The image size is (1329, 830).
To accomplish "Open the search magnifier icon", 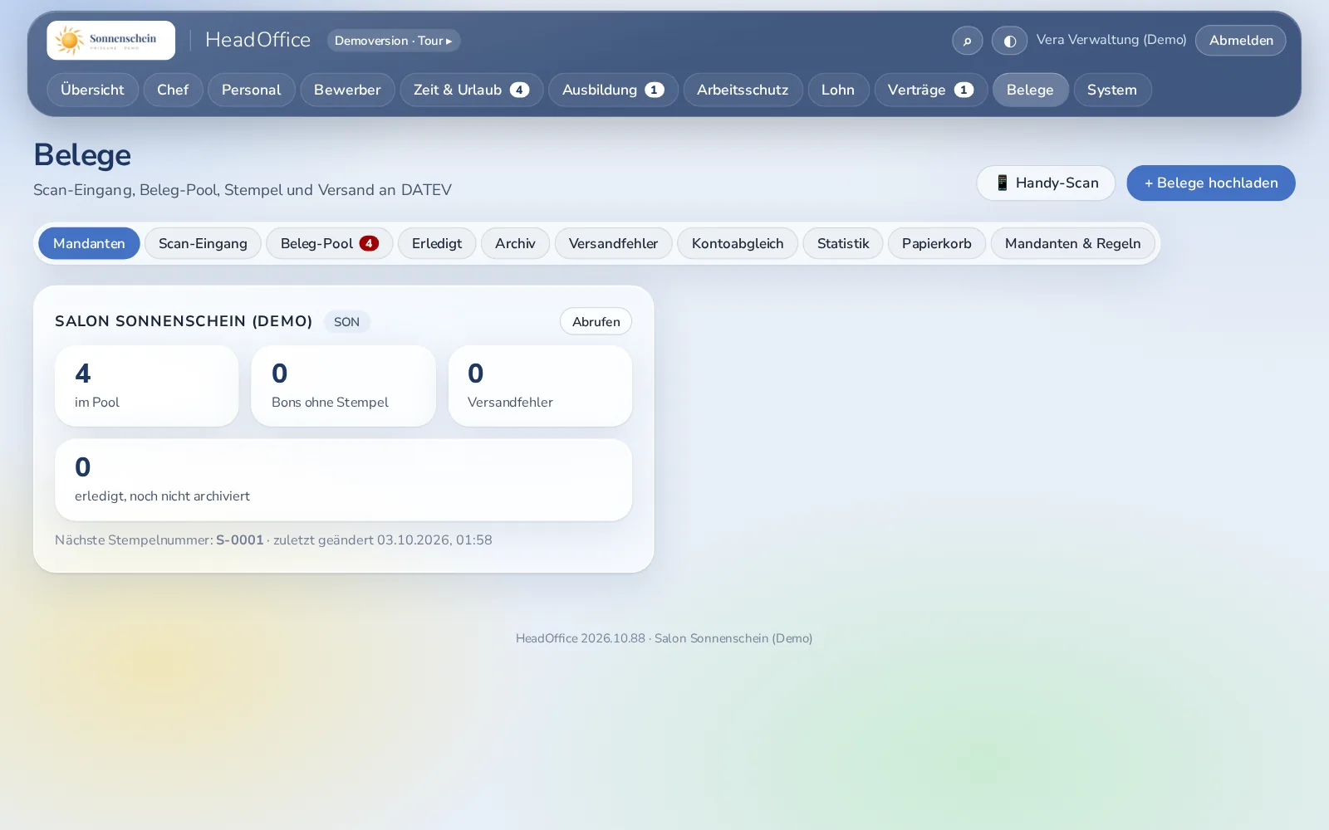I will (967, 41).
